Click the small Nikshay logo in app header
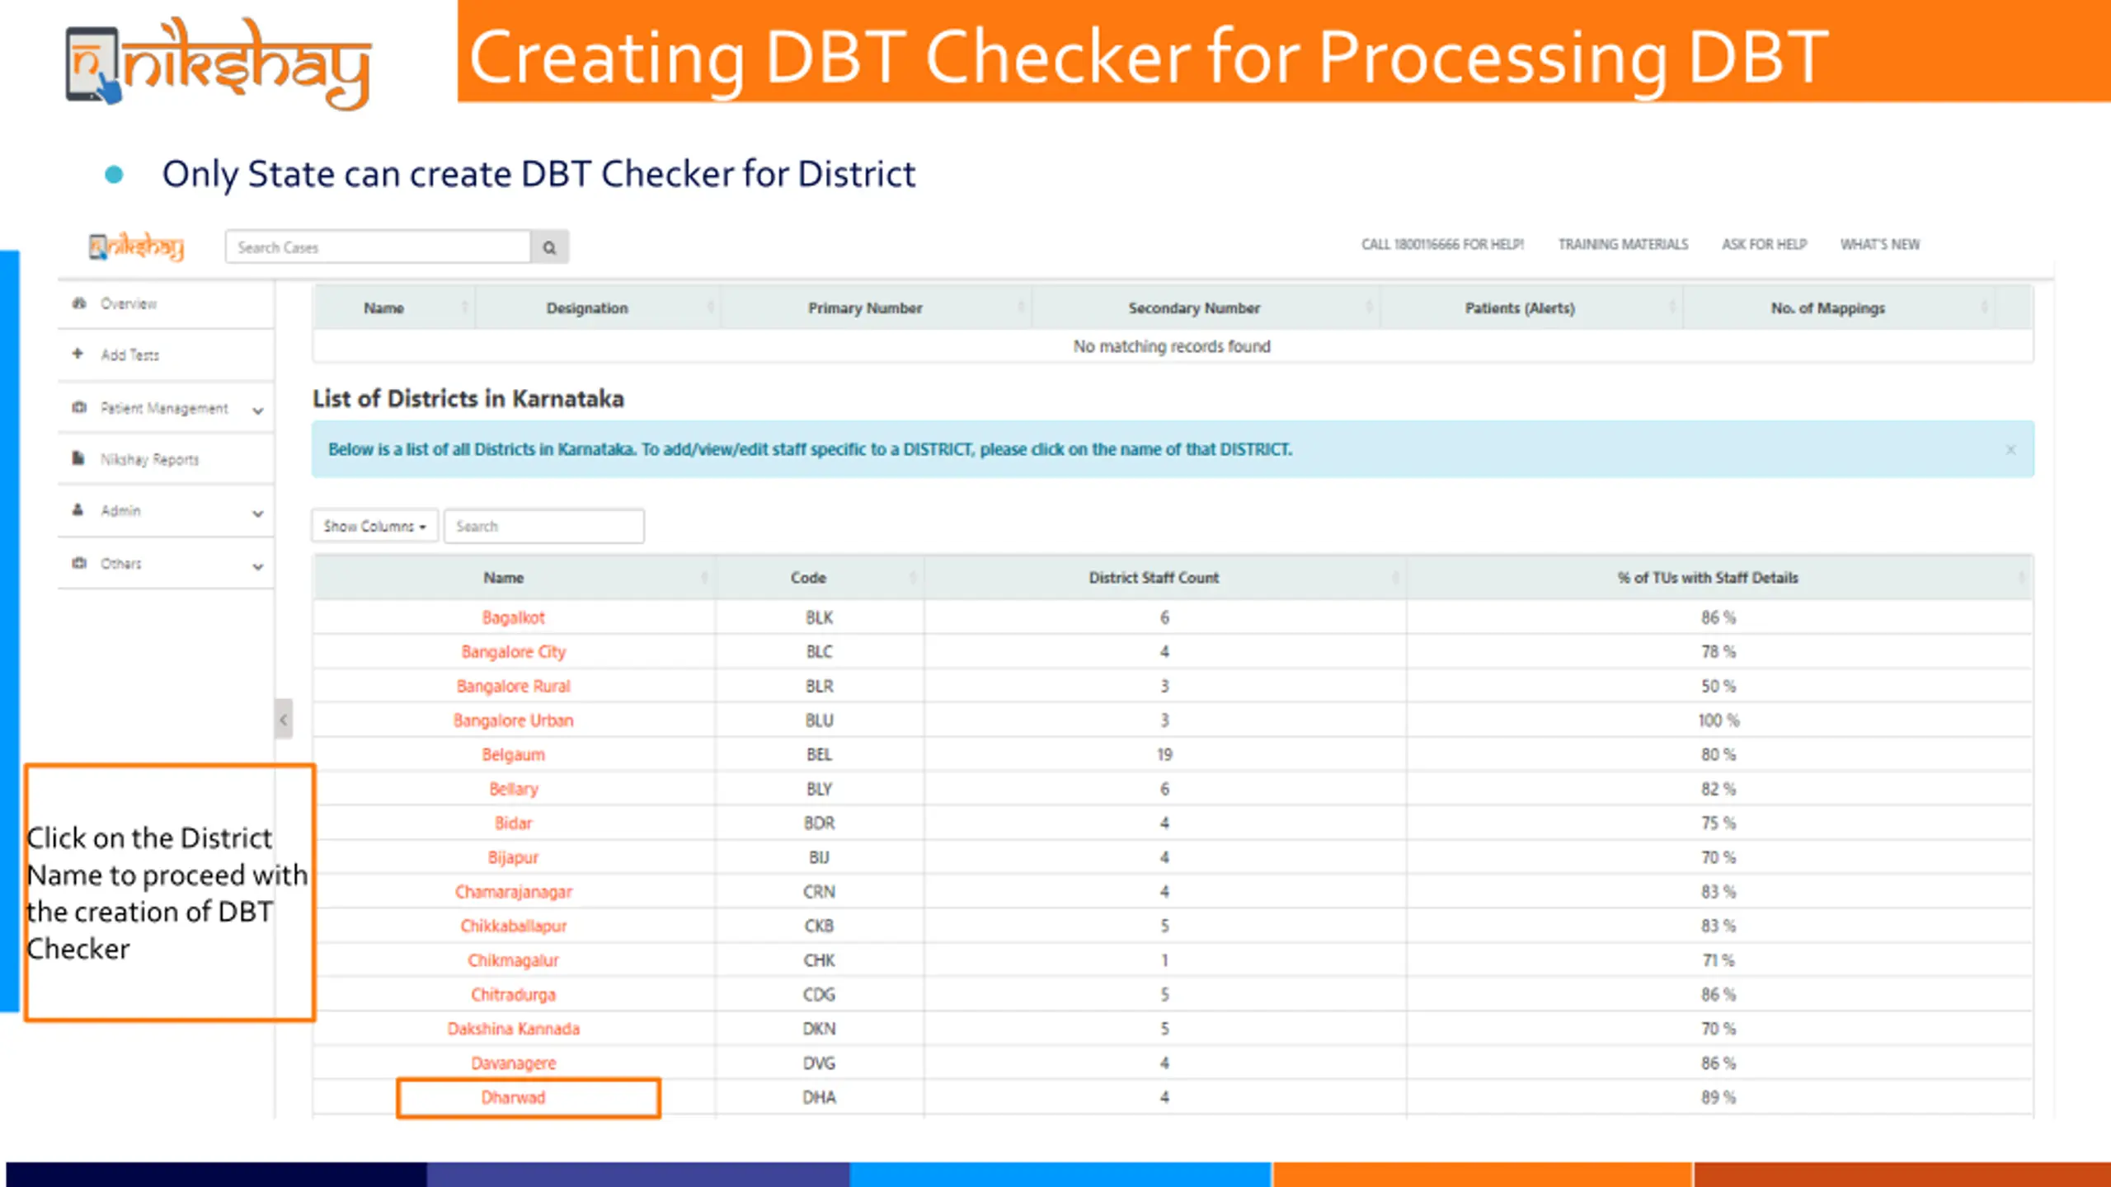The width and height of the screenshot is (2111, 1187). coord(136,246)
